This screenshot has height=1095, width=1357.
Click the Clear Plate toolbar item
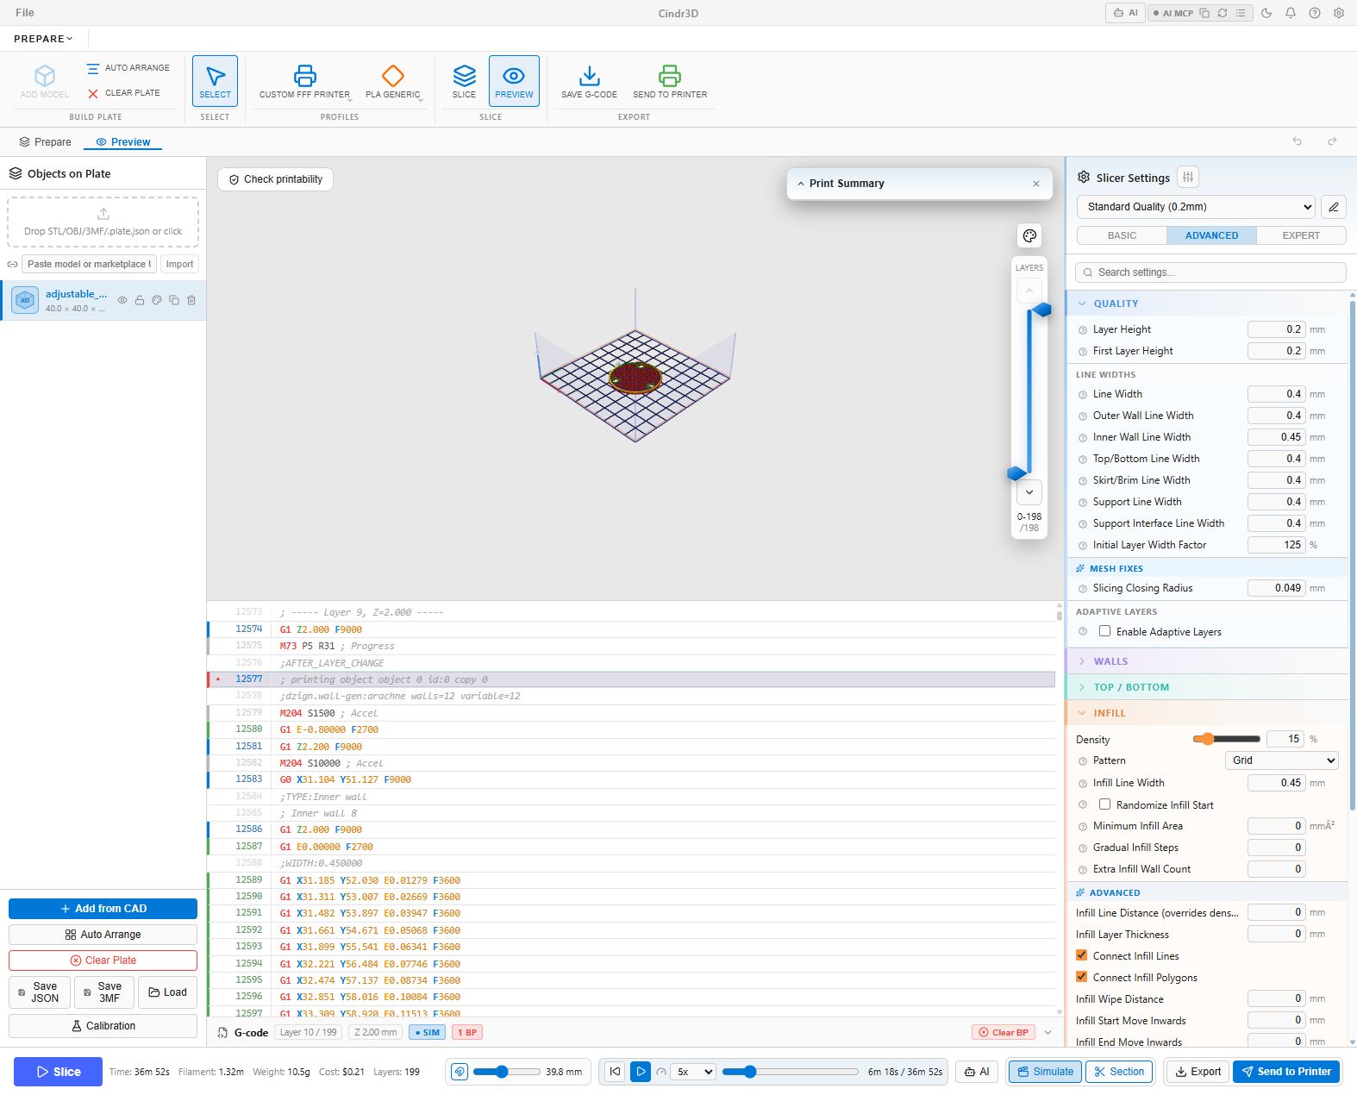pyautogui.click(x=124, y=93)
